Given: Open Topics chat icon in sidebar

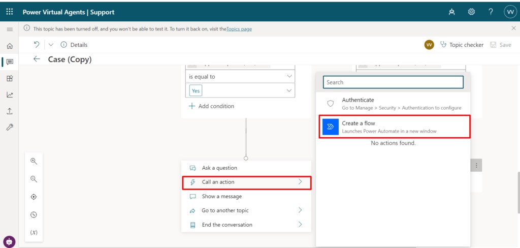Looking at the screenshot, I should point(10,62).
